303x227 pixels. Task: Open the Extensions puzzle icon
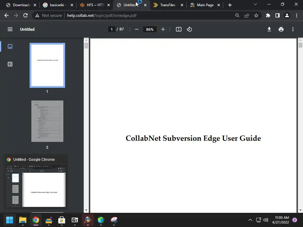(x=268, y=15)
